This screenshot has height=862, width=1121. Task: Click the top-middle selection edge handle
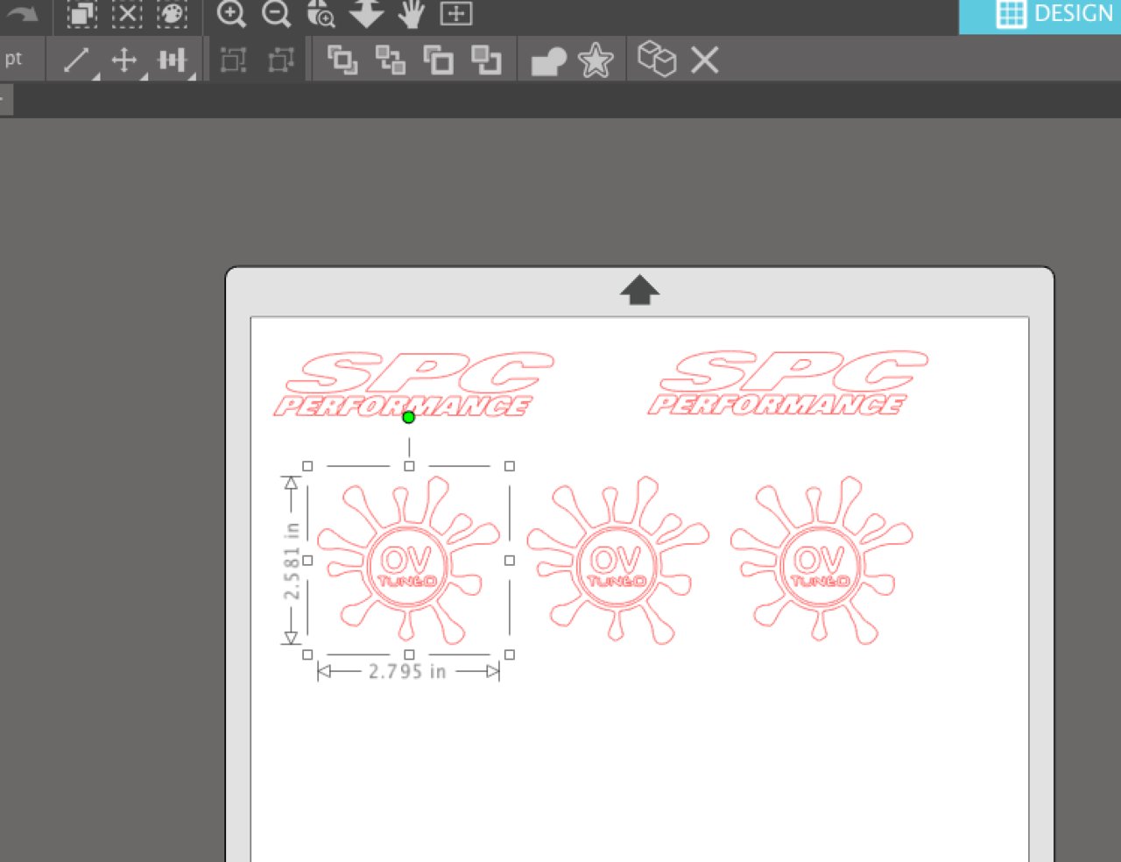[x=409, y=466]
